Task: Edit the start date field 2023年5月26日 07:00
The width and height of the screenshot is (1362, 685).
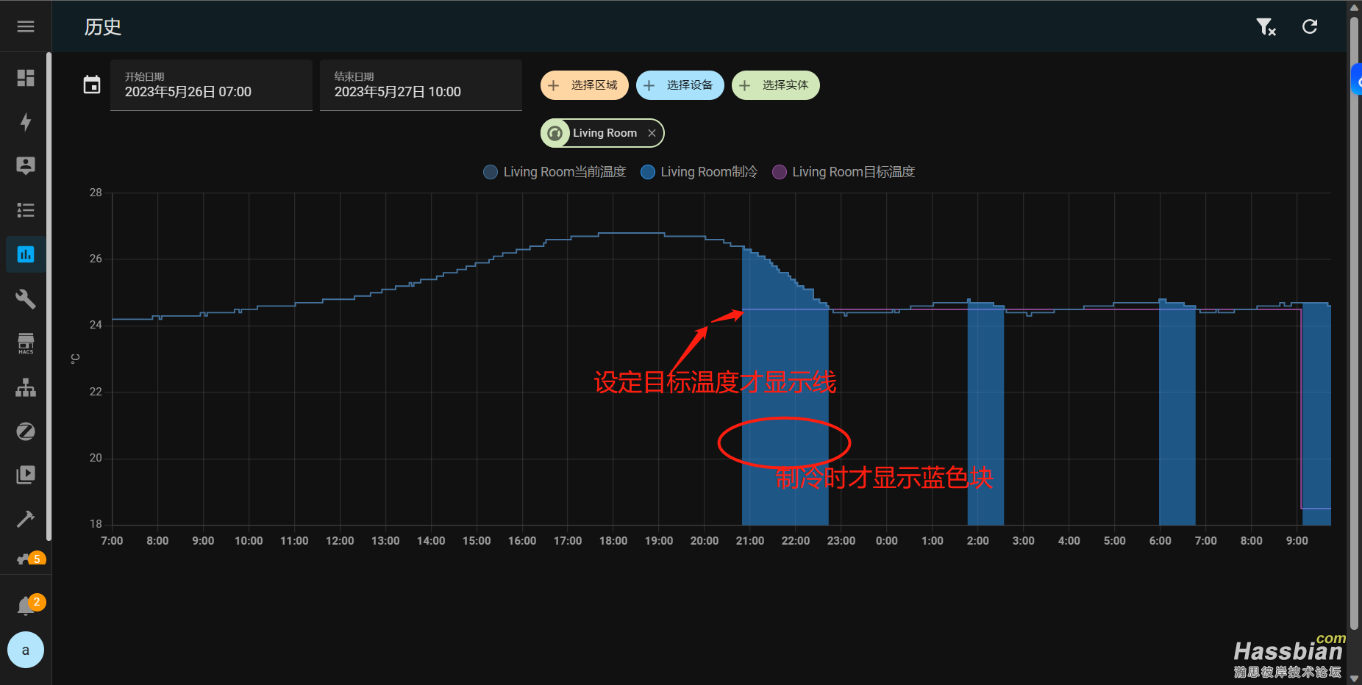Action: coord(211,85)
